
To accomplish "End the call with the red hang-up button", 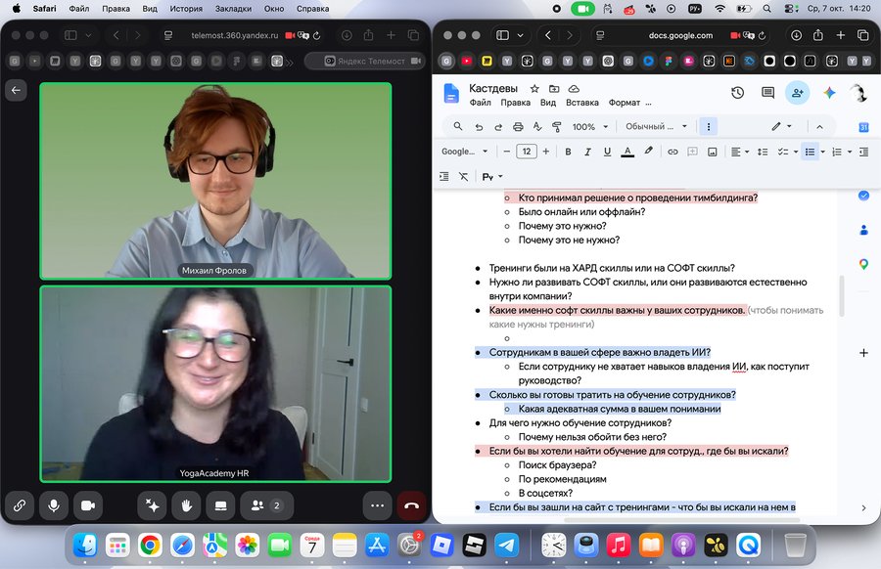I will [411, 505].
